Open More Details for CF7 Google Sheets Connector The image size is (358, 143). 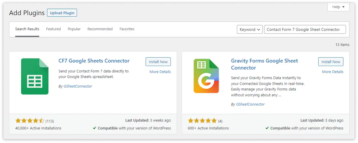pos(160,72)
